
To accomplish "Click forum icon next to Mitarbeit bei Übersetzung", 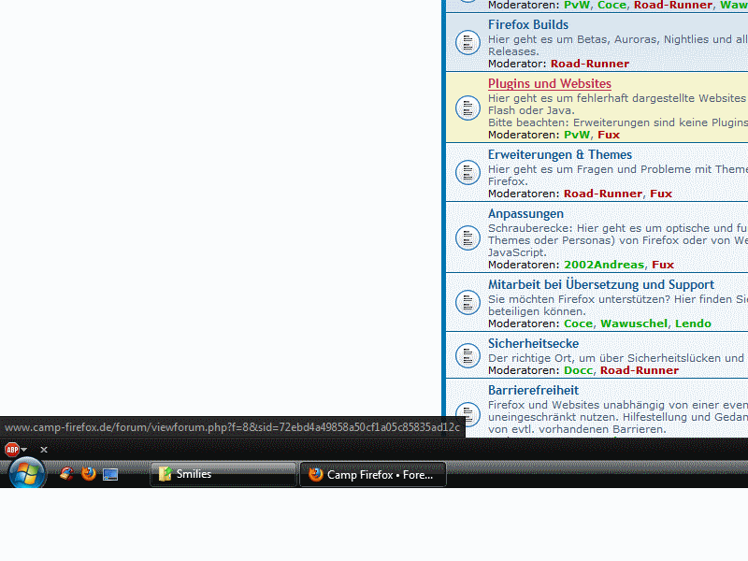I will point(467,302).
